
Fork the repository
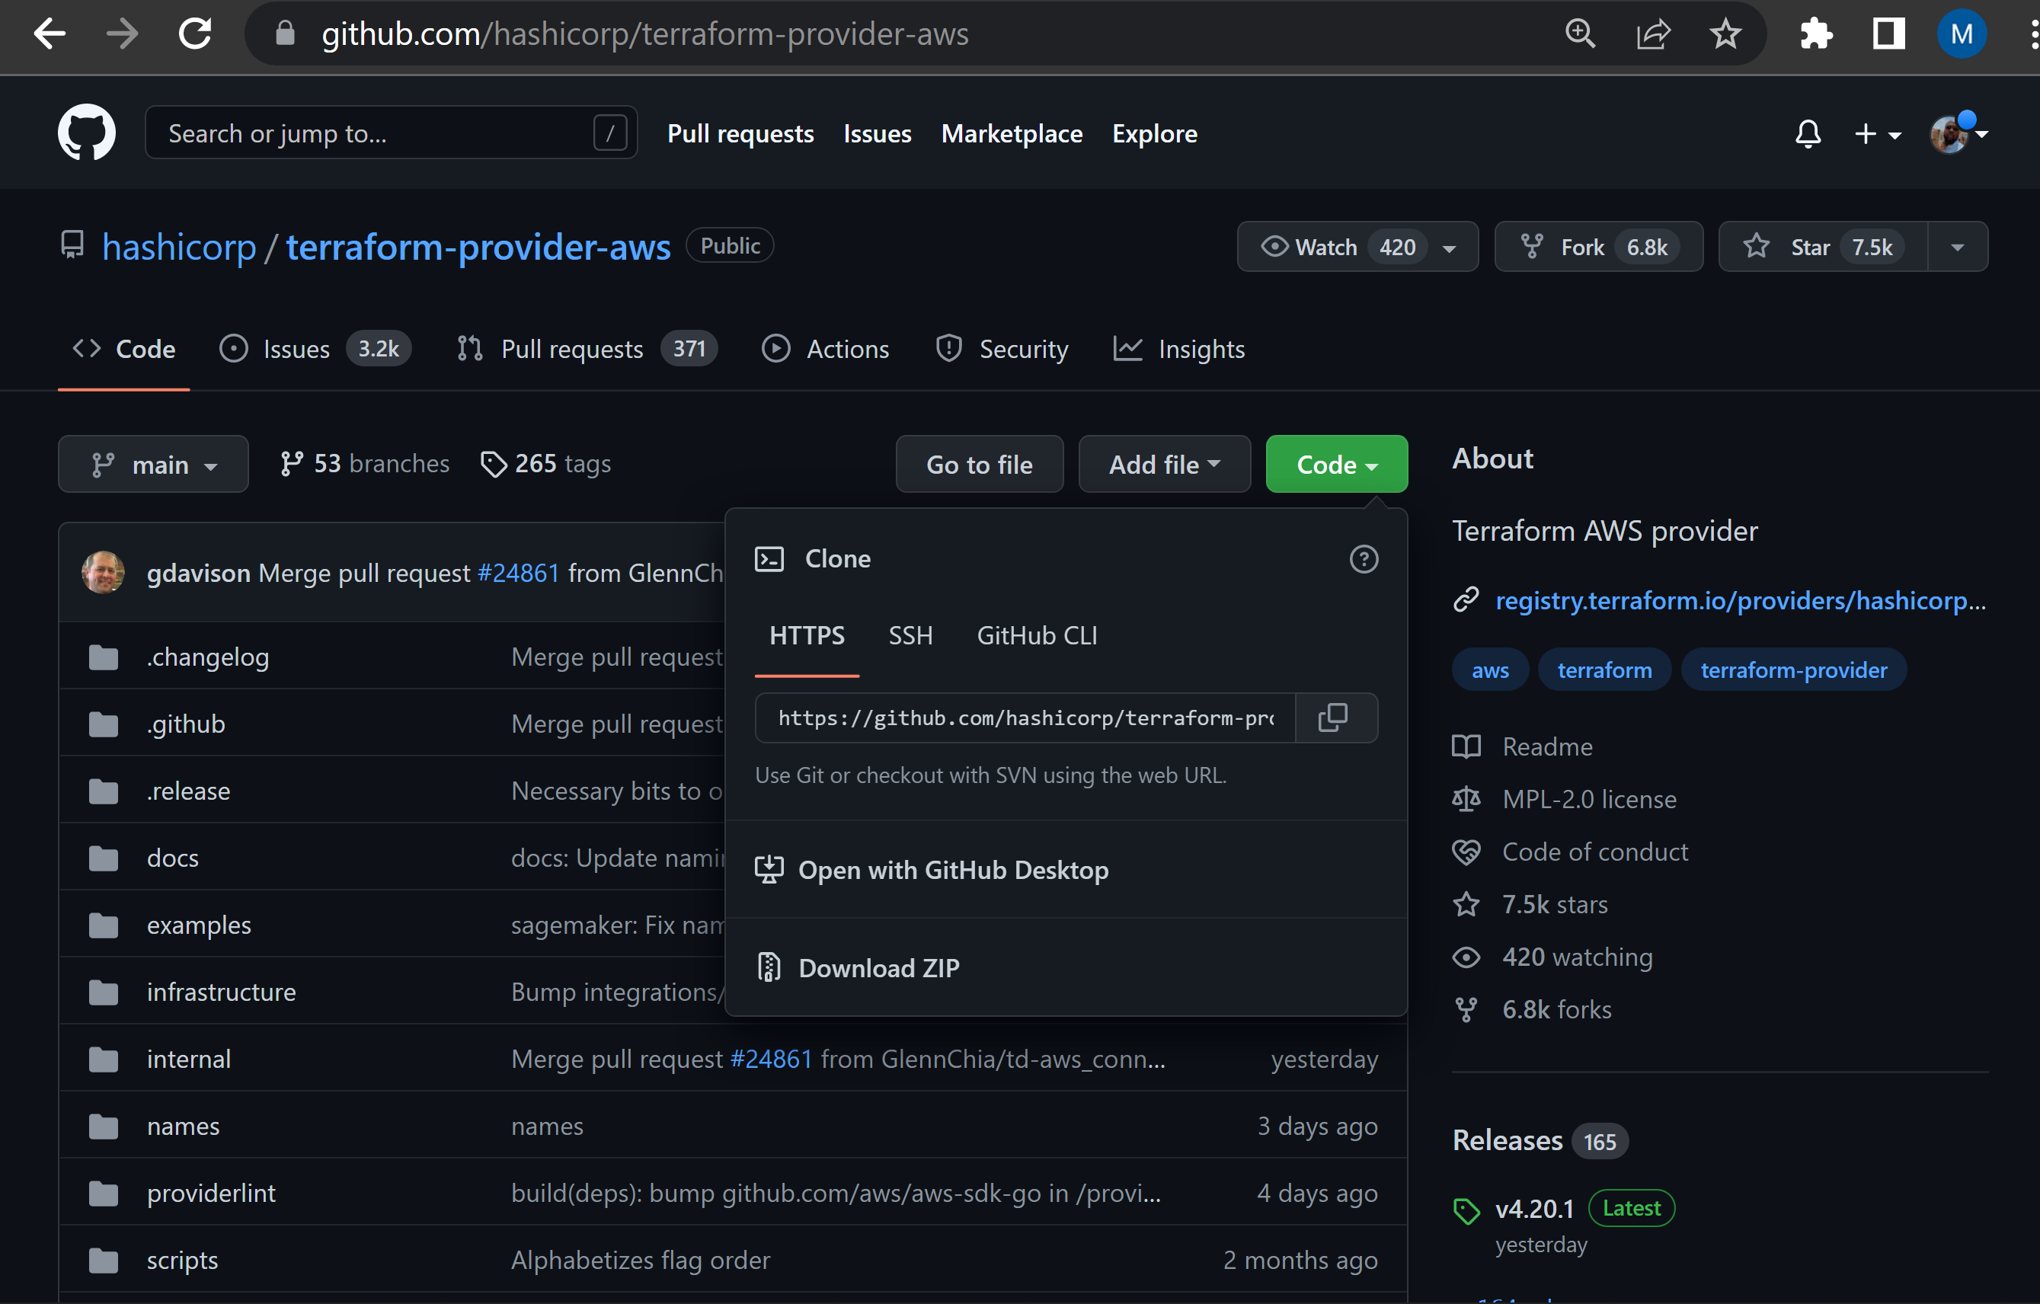(1599, 247)
